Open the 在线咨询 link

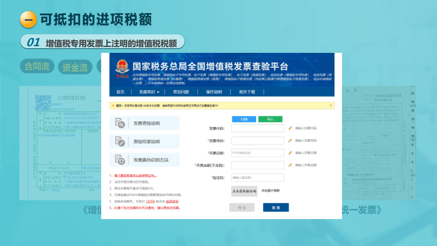172,201
